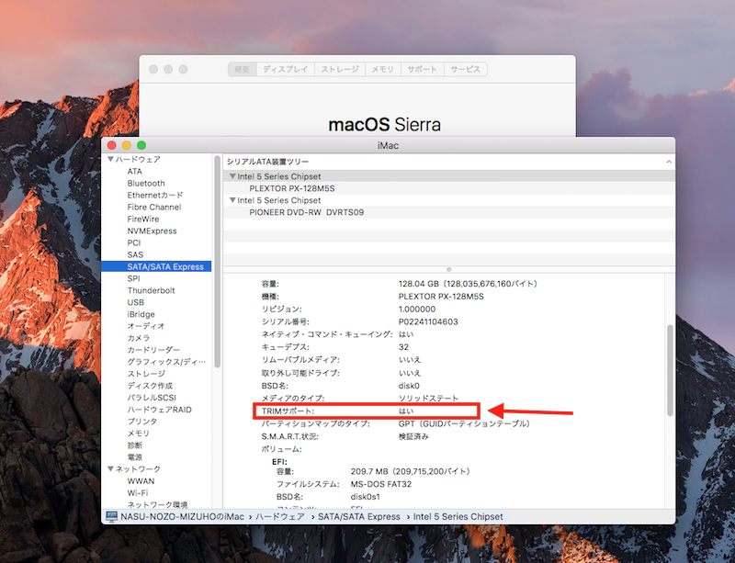Click the 検証済み S.M.A.R.T. status value
Viewport: 735px width, 563px height.
coord(413,436)
